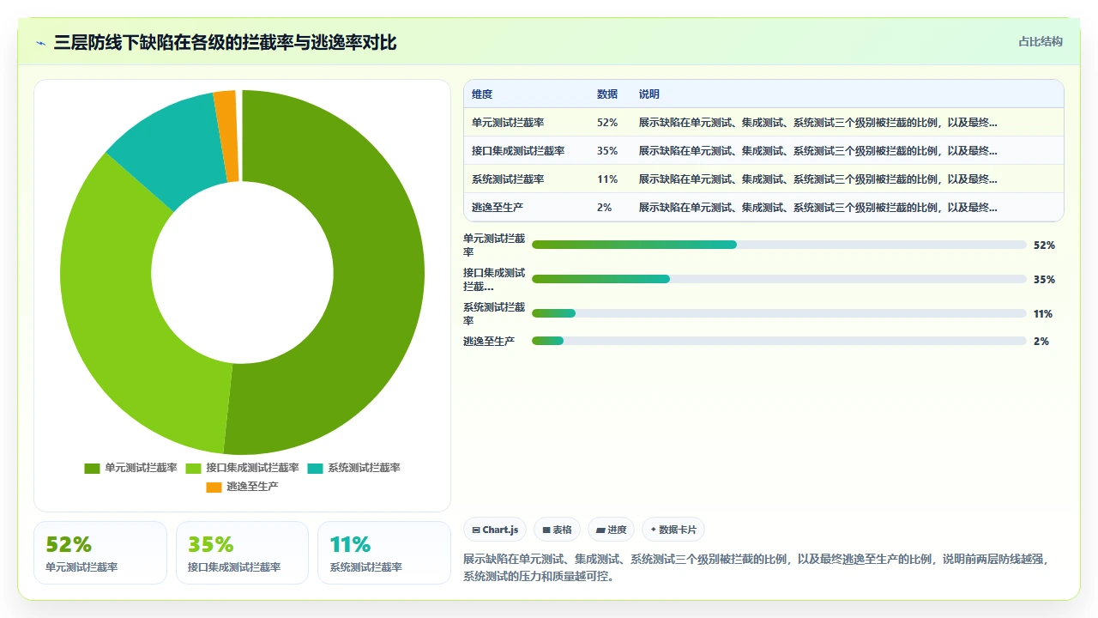The height and width of the screenshot is (618, 1098).
Task: Click the 单元测试拦截率 progress bar
Action: click(x=779, y=245)
